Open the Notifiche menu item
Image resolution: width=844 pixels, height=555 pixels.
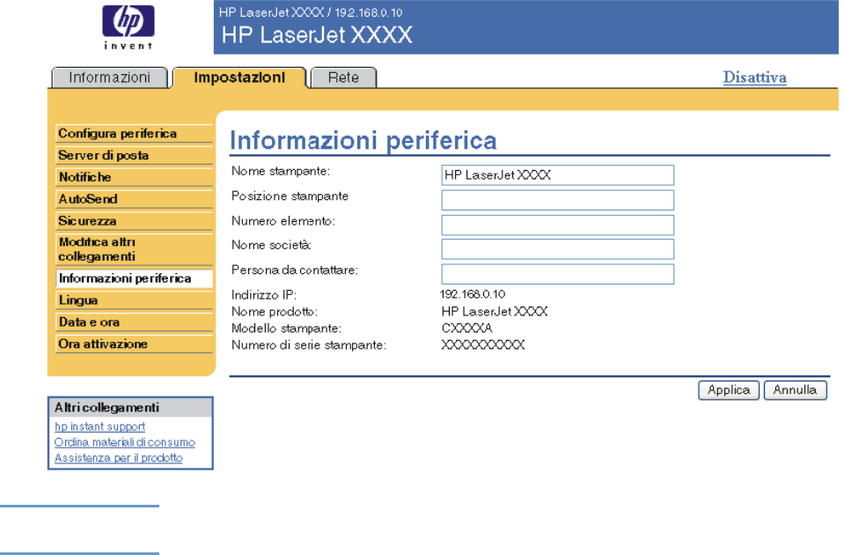pyautogui.click(x=134, y=177)
